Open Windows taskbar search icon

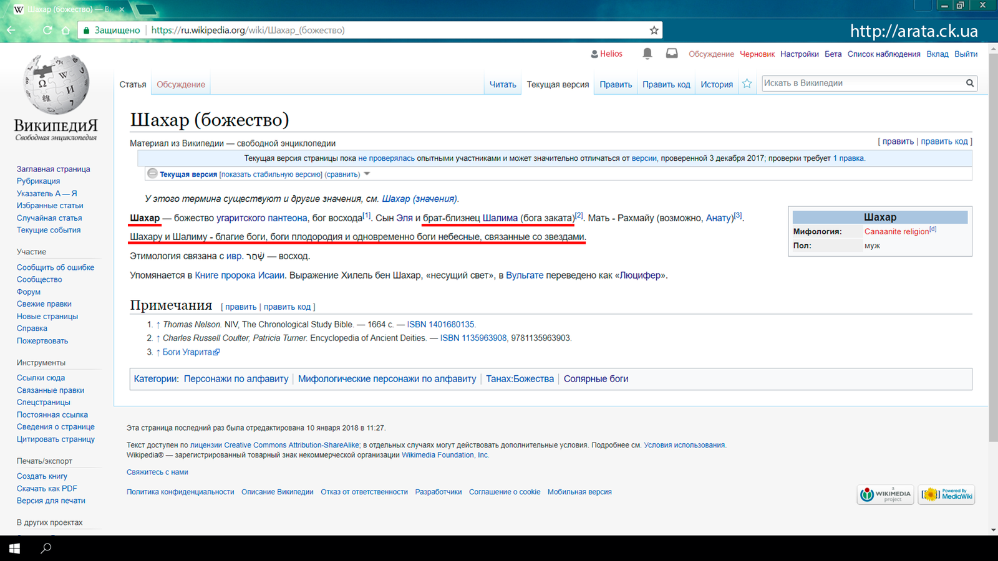point(46,548)
